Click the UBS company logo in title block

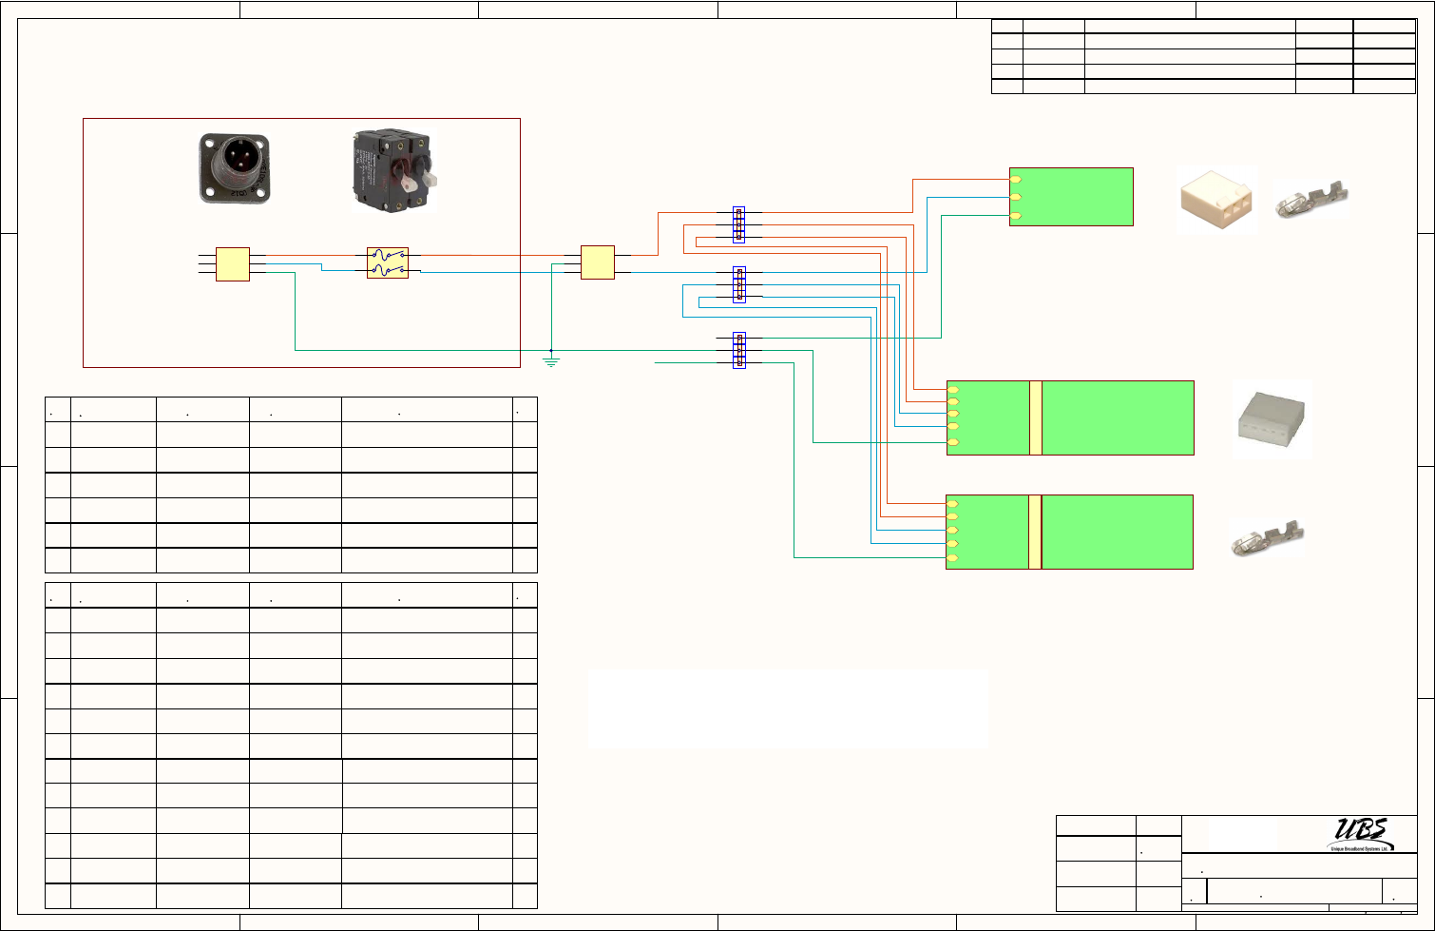pyautogui.click(x=1362, y=835)
